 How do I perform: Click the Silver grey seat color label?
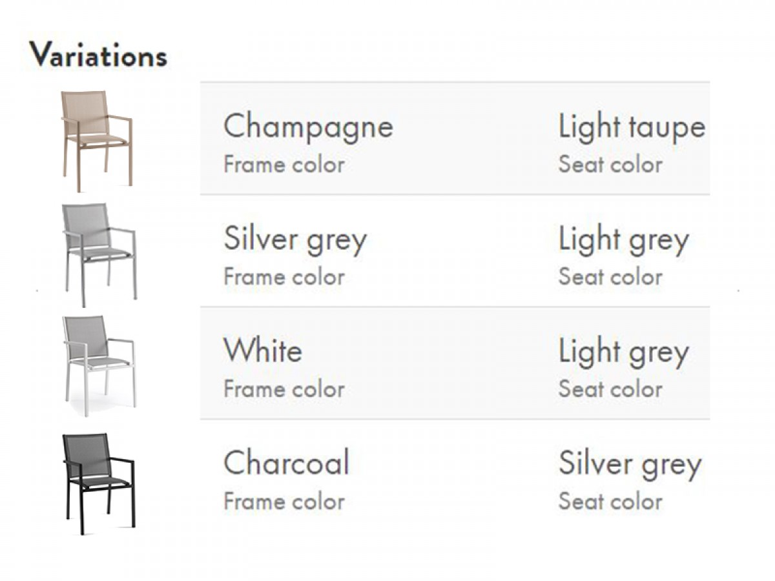[630, 465]
